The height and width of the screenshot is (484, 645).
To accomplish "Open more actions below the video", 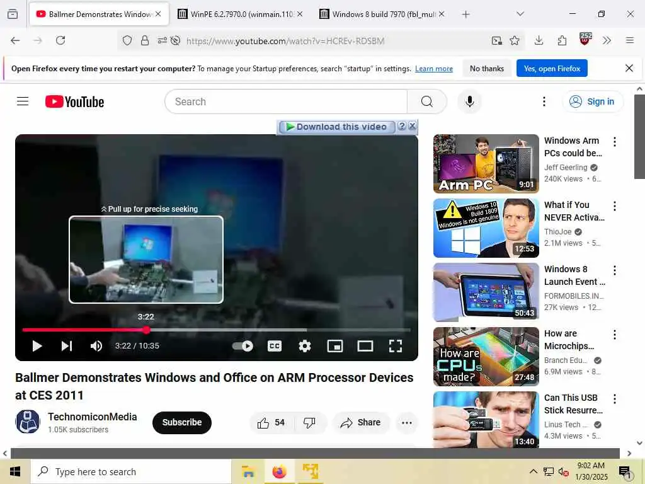I will [406, 423].
